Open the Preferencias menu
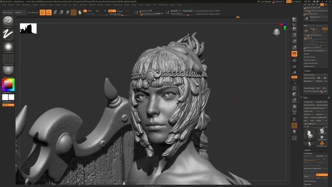 [117, 5]
